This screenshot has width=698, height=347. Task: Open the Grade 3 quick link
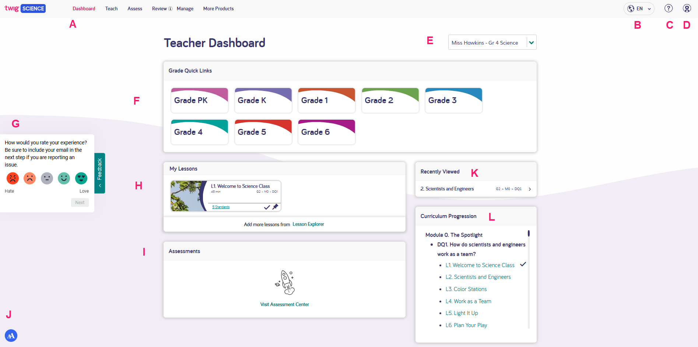454,100
